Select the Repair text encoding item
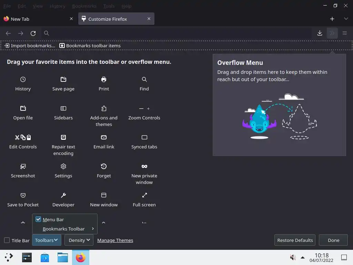353x265 pixels. pos(63,145)
